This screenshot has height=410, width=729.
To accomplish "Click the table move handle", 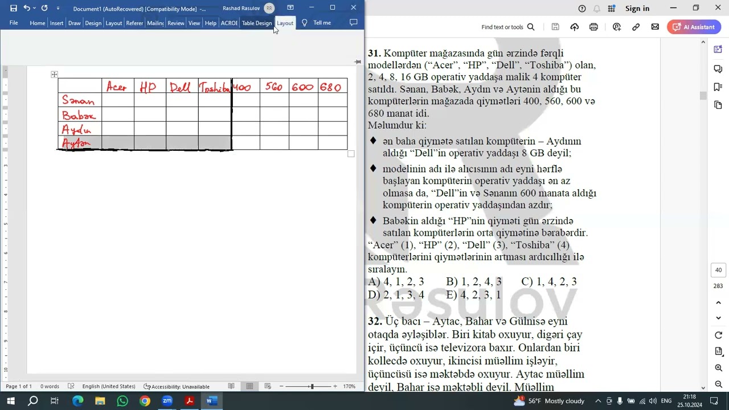I will pyautogui.click(x=54, y=75).
